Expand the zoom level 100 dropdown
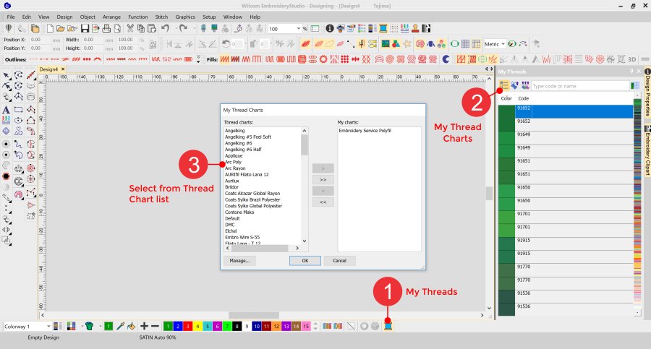The image size is (651, 349). point(298,29)
